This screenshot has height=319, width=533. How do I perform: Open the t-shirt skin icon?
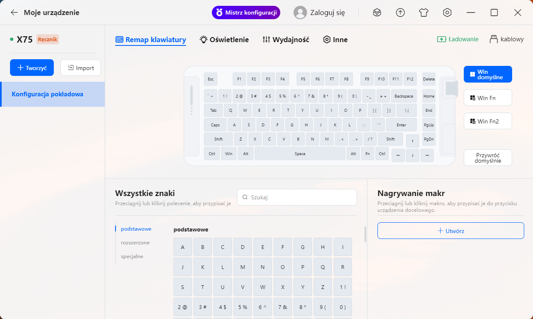pyautogui.click(x=424, y=13)
